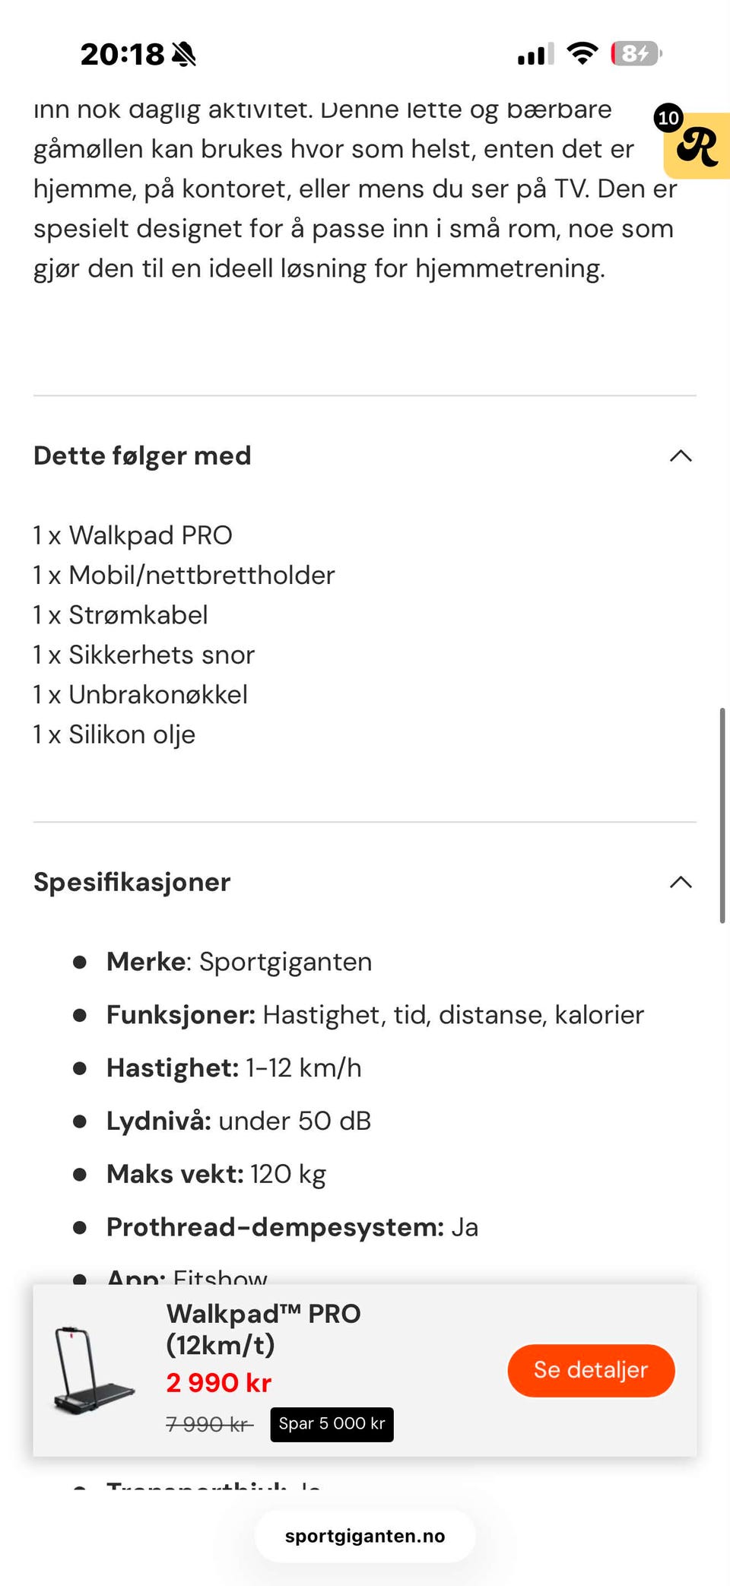The width and height of the screenshot is (730, 1586).
Task: Collapse the Dette følger med section chevron
Action: tap(681, 455)
